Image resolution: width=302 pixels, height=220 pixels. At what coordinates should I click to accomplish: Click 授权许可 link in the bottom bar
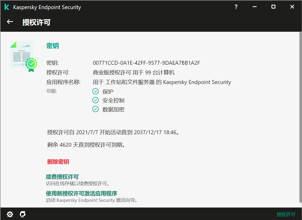pyautogui.click(x=286, y=215)
